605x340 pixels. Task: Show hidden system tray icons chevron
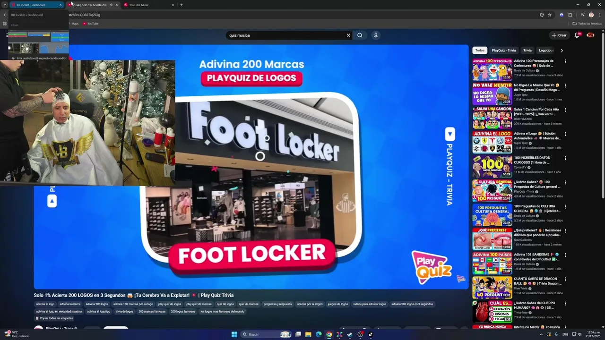point(541,334)
